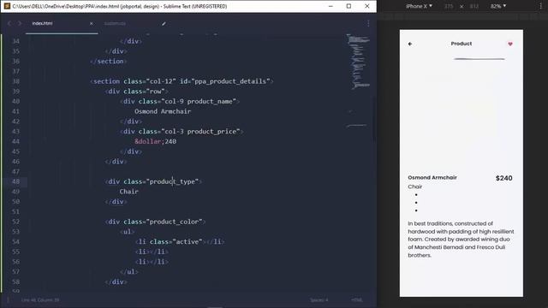Click the 'Osmond Armchair' text on line 41
Screen dimensions: 548x308
163,111
